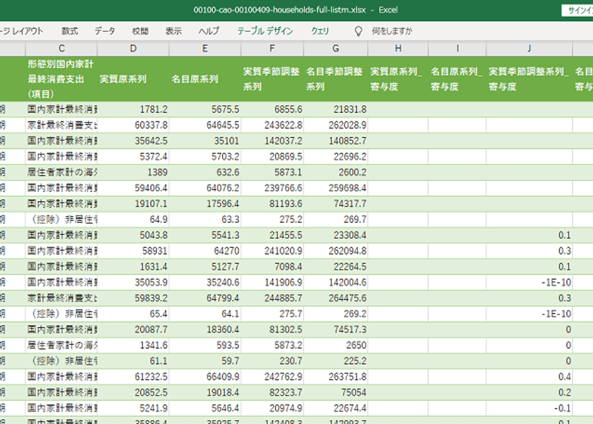Click the cell showing 5241.9
Screen dimensions: 593x424
[x=133, y=408]
